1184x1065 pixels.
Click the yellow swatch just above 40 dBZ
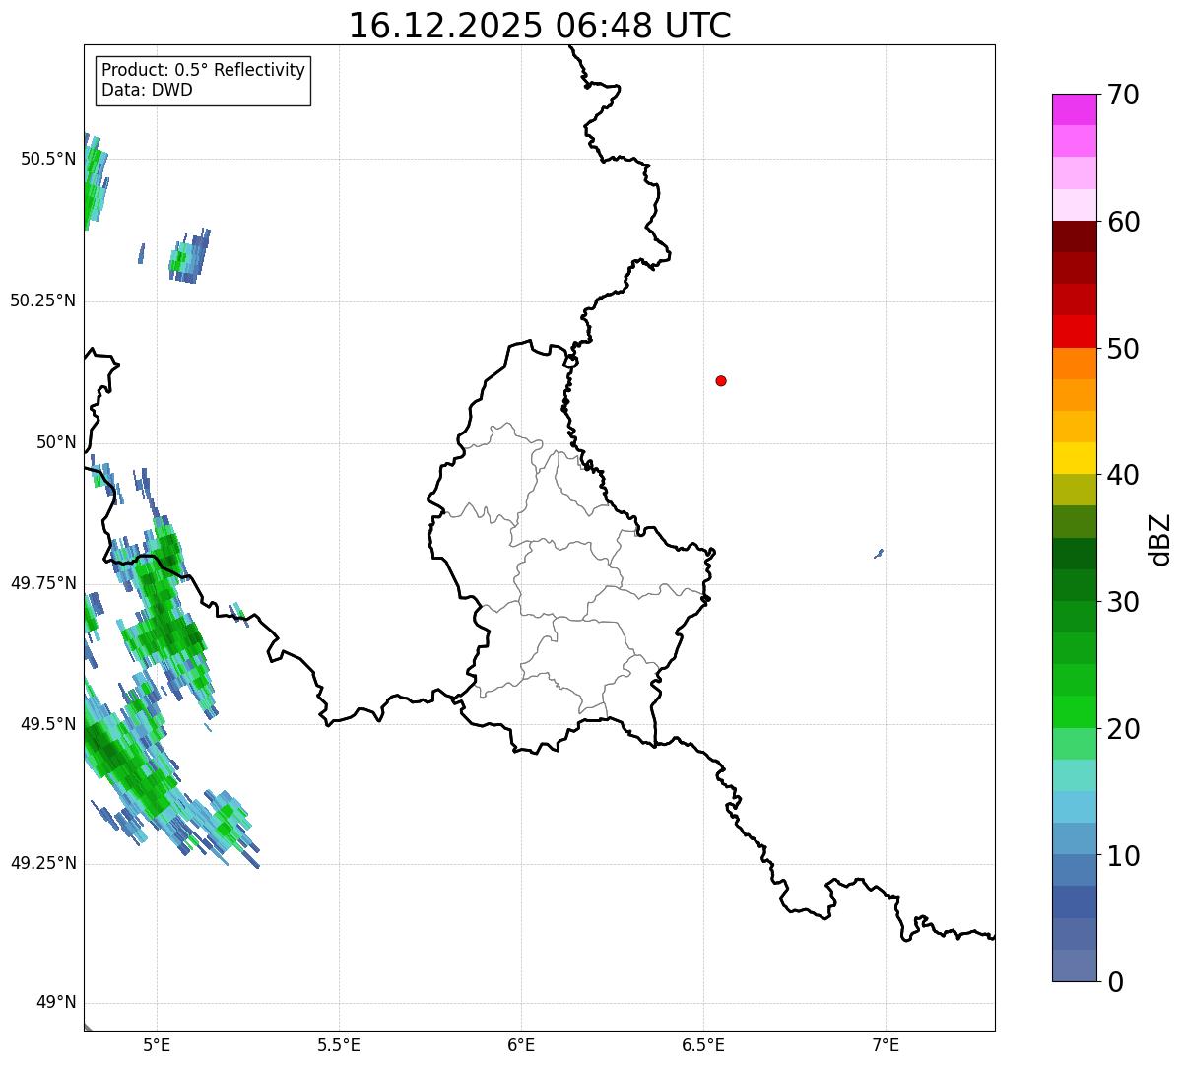(x=1074, y=458)
